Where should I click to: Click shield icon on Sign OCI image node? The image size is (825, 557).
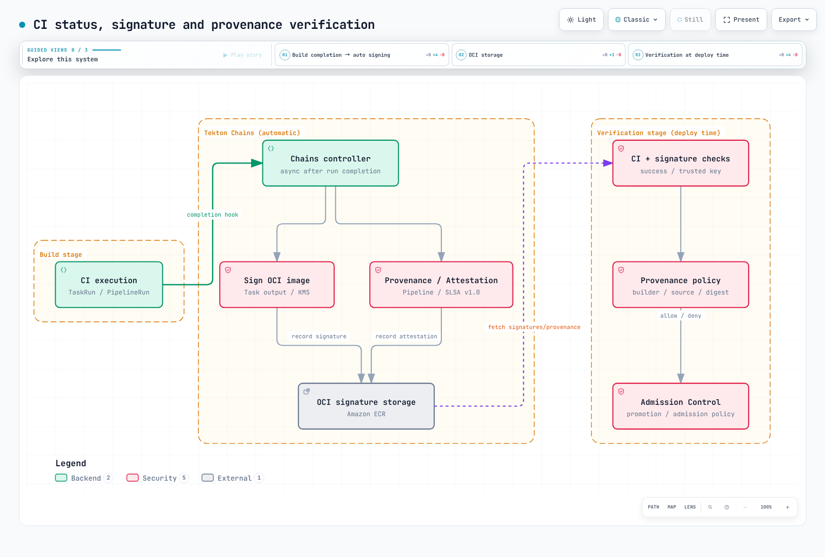228,270
